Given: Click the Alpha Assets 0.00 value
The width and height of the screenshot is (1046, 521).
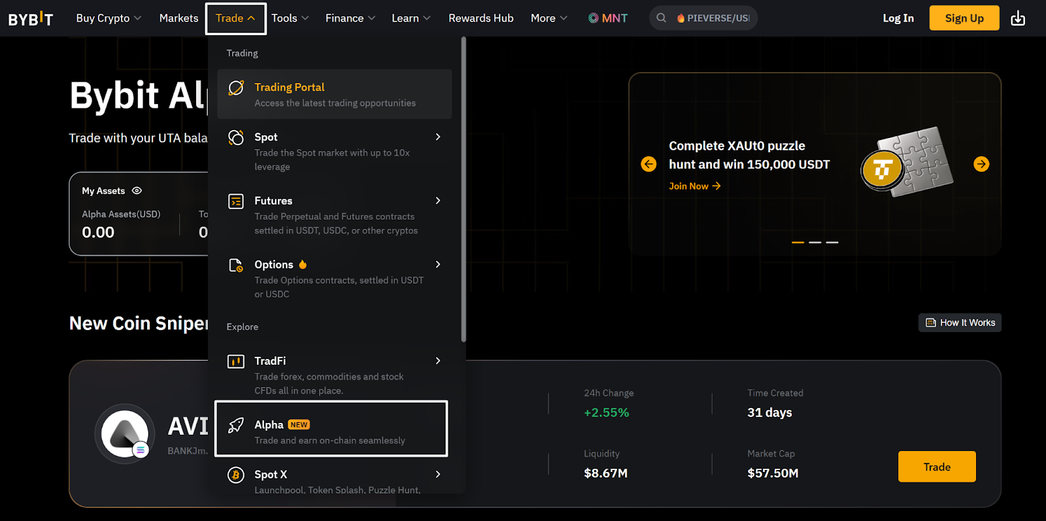Looking at the screenshot, I should pyautogui.click(x=98, y=232).
